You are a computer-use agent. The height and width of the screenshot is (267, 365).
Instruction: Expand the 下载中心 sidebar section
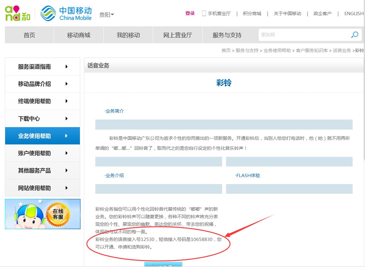42,118
